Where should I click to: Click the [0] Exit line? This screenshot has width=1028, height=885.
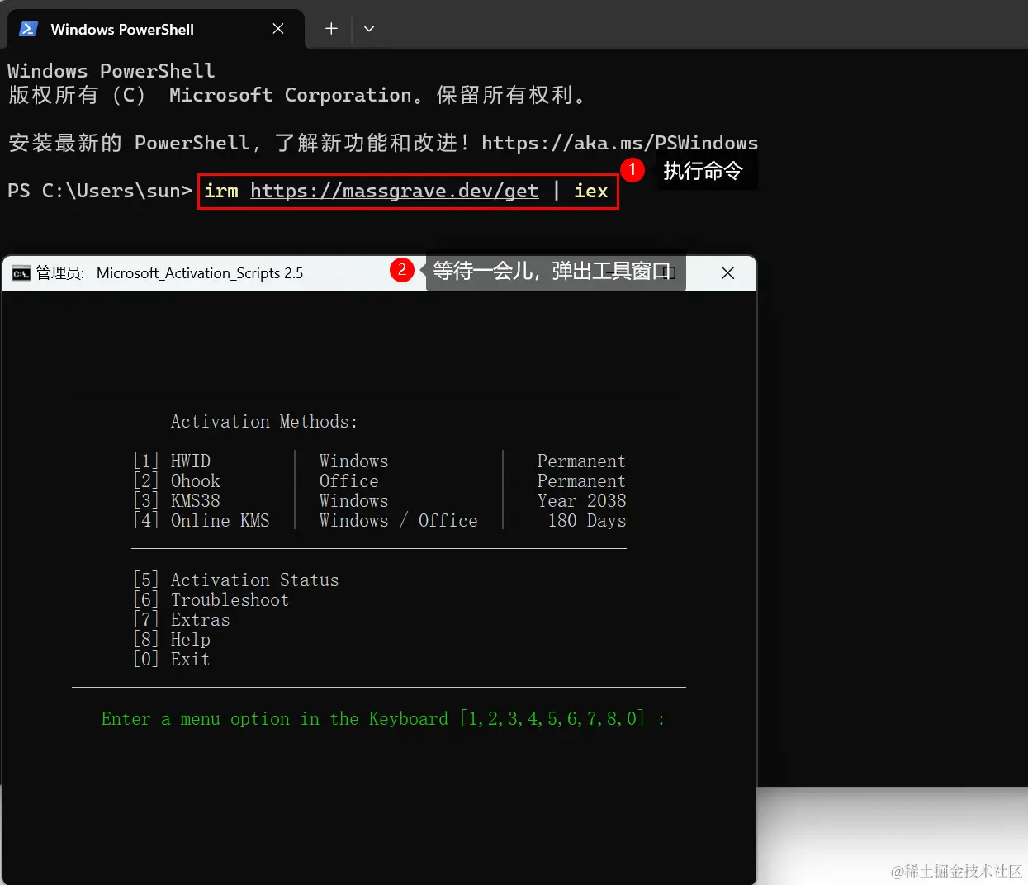point(172,659)
